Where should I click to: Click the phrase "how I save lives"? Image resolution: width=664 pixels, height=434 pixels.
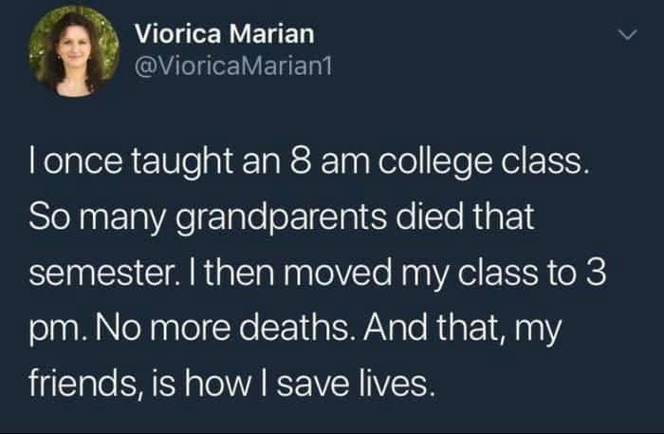click(341, 386)
